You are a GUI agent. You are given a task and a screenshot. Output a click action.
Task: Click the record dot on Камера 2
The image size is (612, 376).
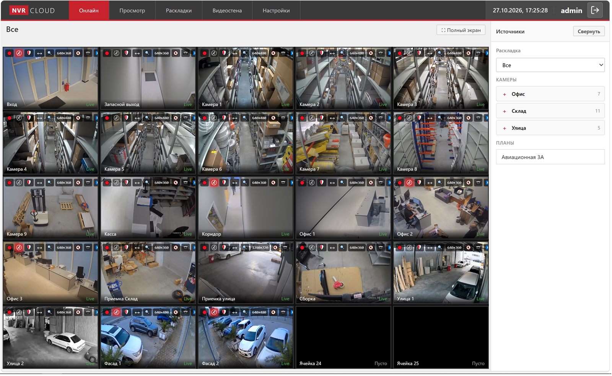[x=302, y=53]
